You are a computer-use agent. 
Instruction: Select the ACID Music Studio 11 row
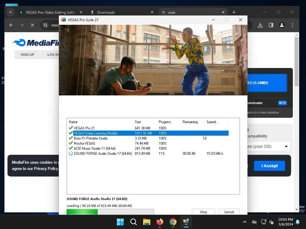pyautogui.click(x=149, y=148)
